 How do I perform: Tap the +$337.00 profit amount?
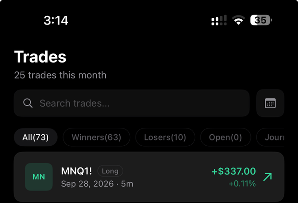coord(234,171)
